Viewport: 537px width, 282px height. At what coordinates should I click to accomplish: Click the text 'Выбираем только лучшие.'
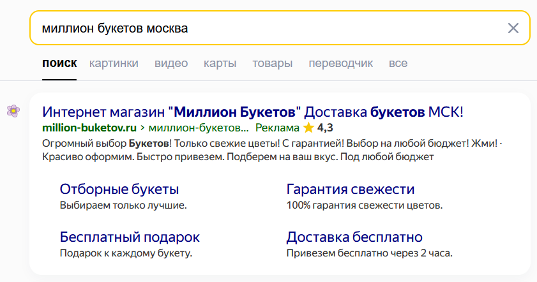point(123,205)
